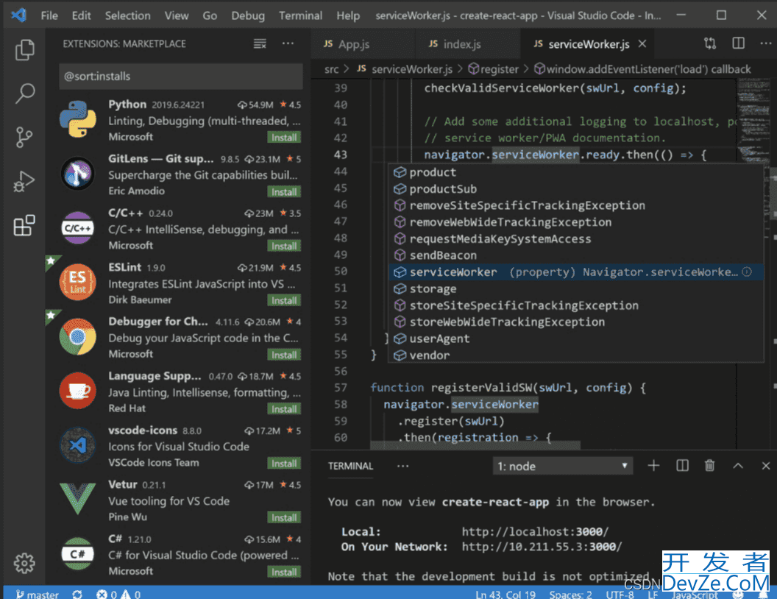Select the productSub suggestion
This screenshot has height=599, width=777.
(575, 189)
